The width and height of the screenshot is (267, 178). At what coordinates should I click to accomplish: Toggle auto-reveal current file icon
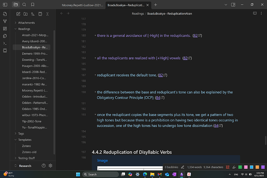click(40, 14)
